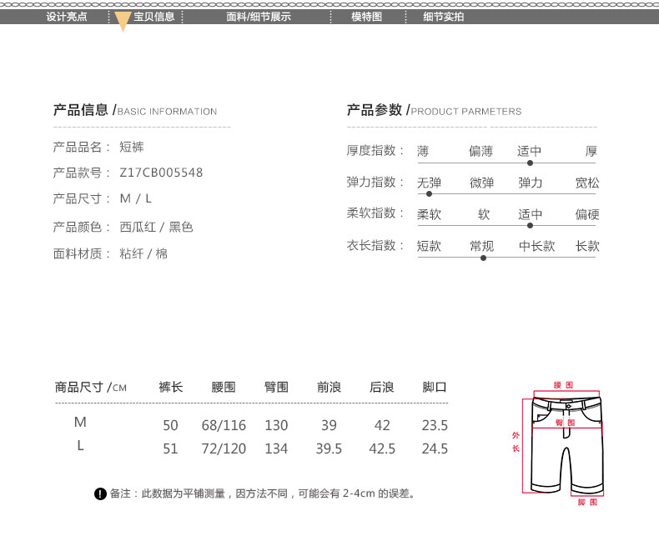Go to the 模特图 tab
Screen dimensions: 659x541
(x=366, y=17)
